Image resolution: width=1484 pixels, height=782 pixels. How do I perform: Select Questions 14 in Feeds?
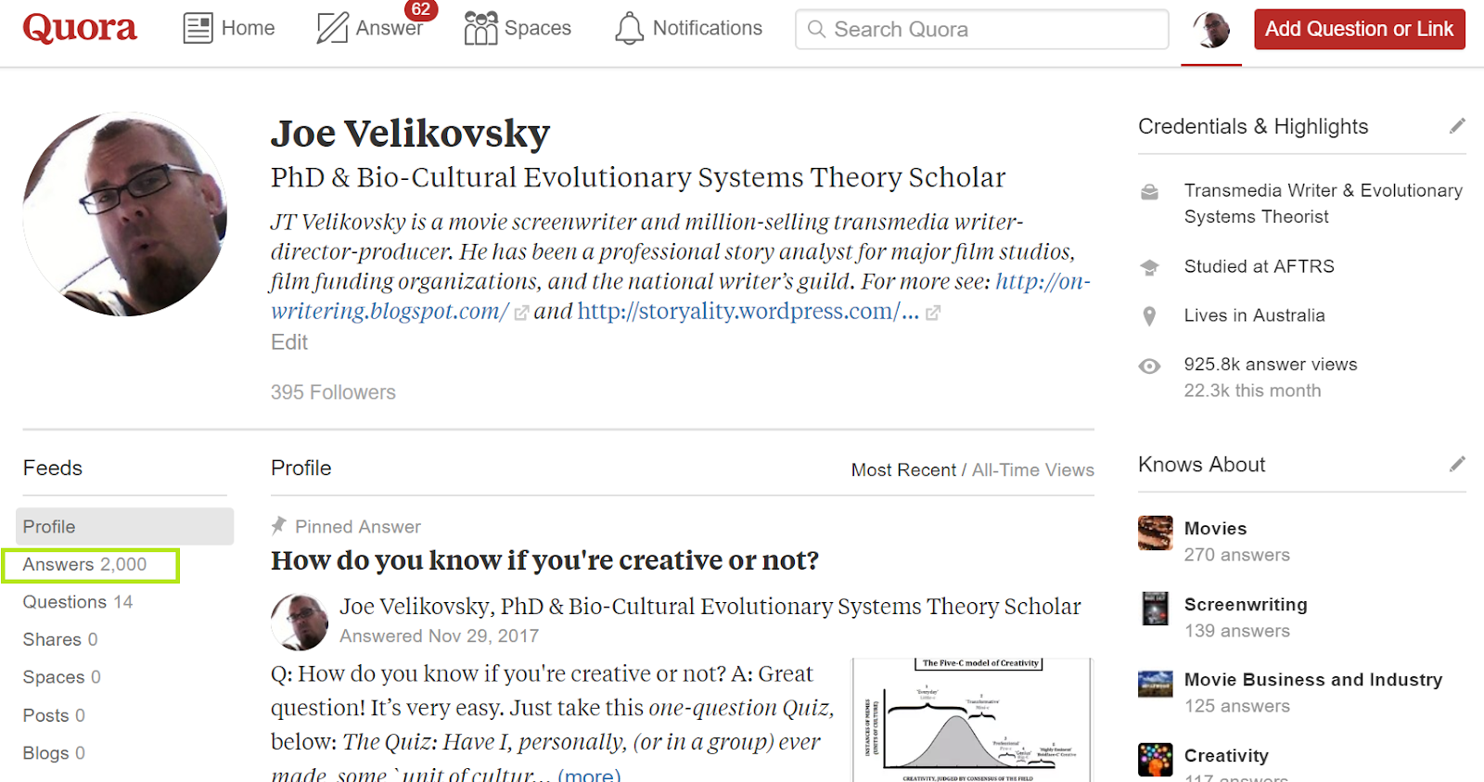(x=78, y=602)
